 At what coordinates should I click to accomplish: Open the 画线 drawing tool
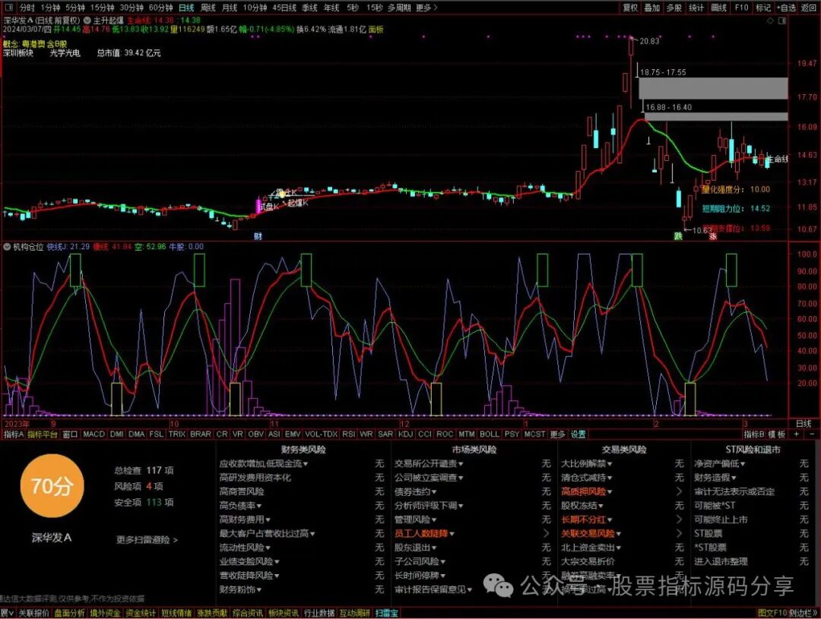click(x=718, y=8)
